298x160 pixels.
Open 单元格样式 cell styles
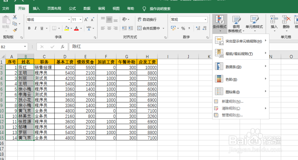(x=254, y=23)
